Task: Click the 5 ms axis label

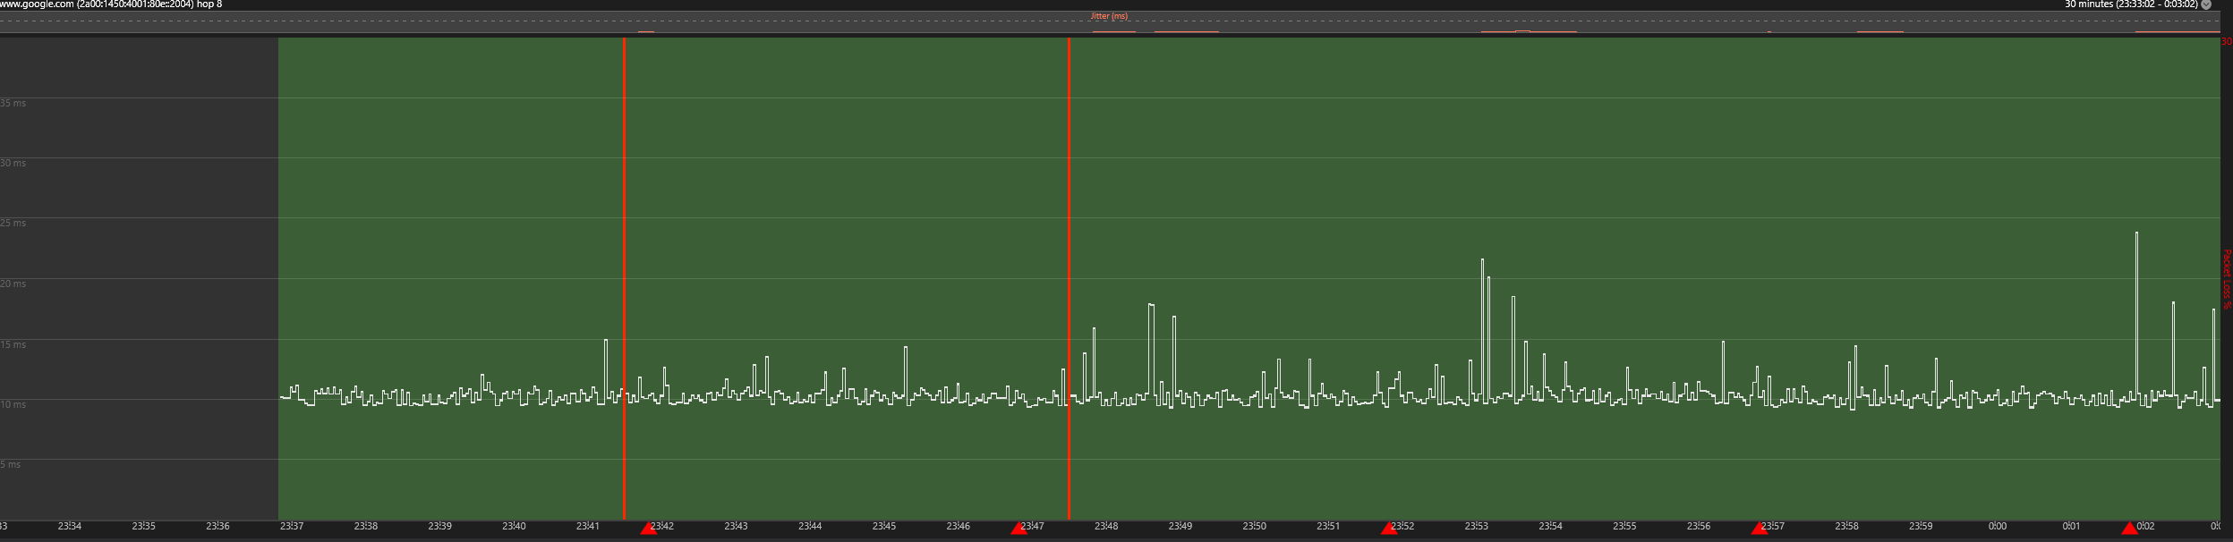Action: coord(11,464)
